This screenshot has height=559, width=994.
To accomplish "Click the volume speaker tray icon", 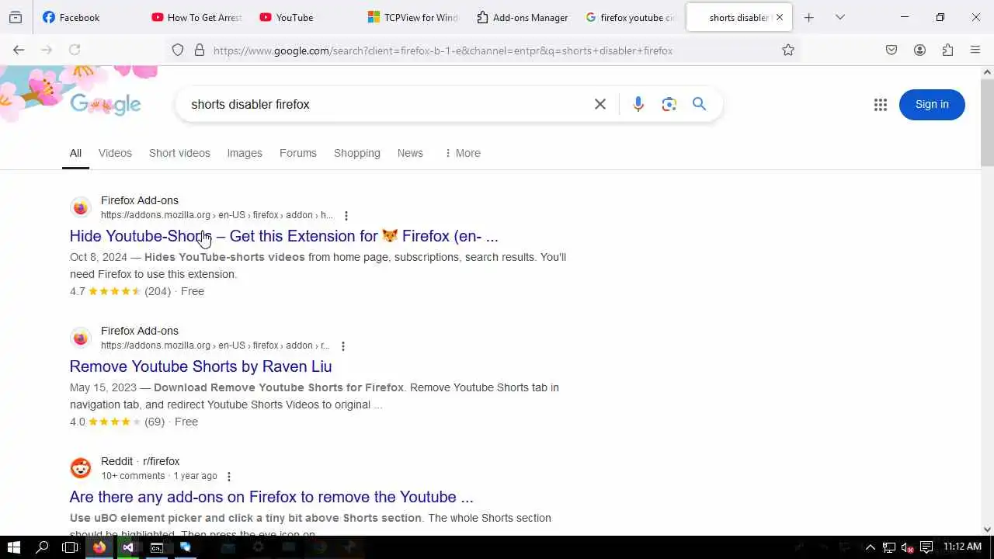I will pos(907,547).
